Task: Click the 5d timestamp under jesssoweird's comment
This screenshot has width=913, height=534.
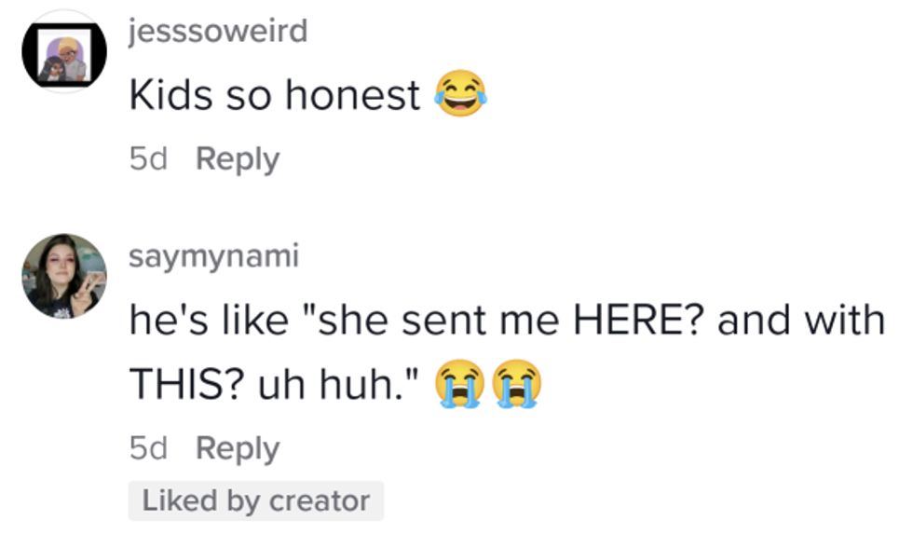Action: coord(148,159)
